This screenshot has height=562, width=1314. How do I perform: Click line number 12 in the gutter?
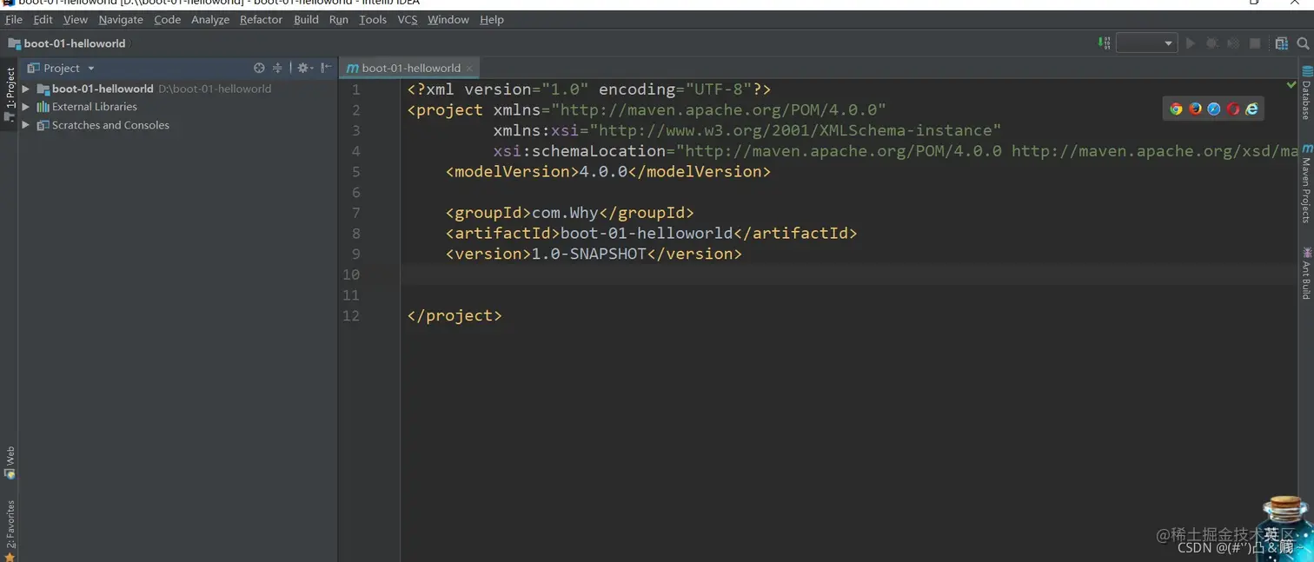350,315
